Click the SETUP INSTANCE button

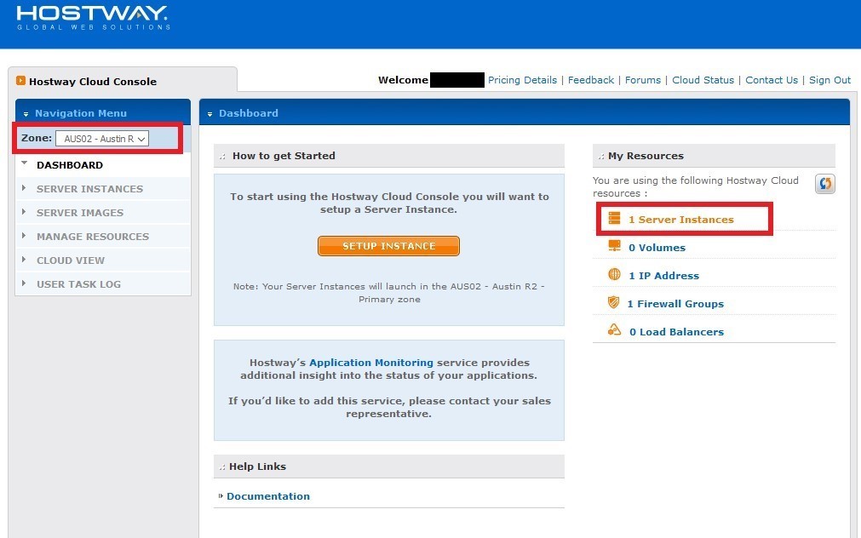(388, 246)
